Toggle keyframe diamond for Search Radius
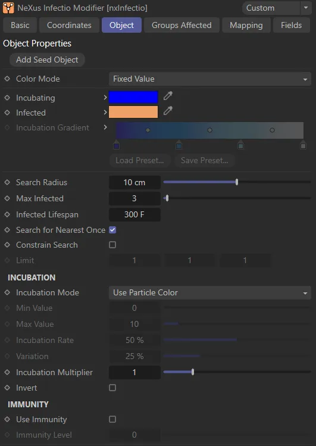 click(7, 182)
